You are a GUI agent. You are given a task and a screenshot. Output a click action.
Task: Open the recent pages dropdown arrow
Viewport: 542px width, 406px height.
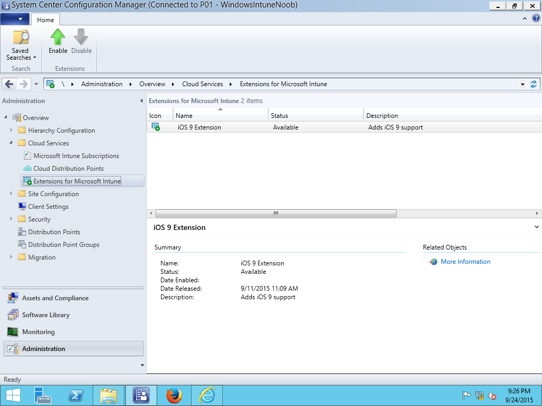click(36, 84)
